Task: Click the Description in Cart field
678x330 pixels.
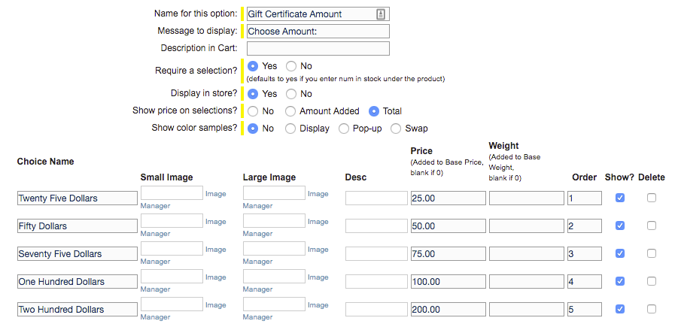Action: click(318, 48)
